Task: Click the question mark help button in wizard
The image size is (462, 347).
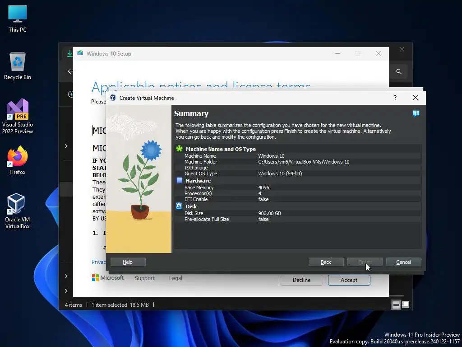Action: pyautogui.click(x=395, y=98)
